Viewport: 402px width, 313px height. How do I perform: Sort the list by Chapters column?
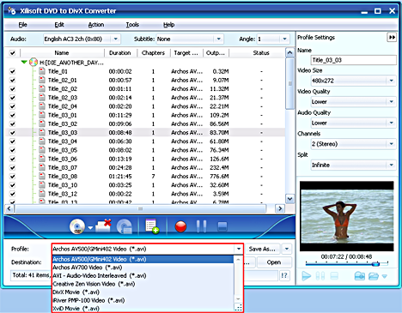153,53
